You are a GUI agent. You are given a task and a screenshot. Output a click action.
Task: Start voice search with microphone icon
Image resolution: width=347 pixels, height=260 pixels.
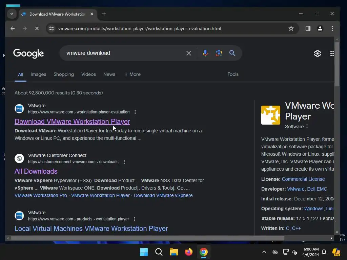coord(205,53)
